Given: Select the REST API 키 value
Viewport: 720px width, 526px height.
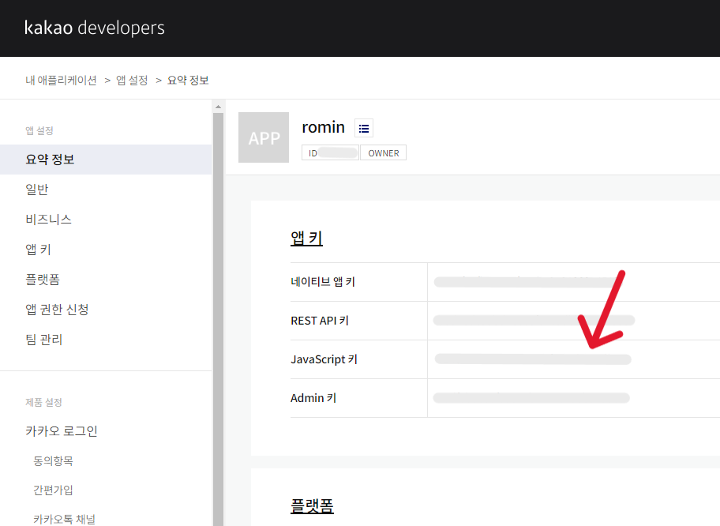Looking at the screenshot, I should point(534,320).
